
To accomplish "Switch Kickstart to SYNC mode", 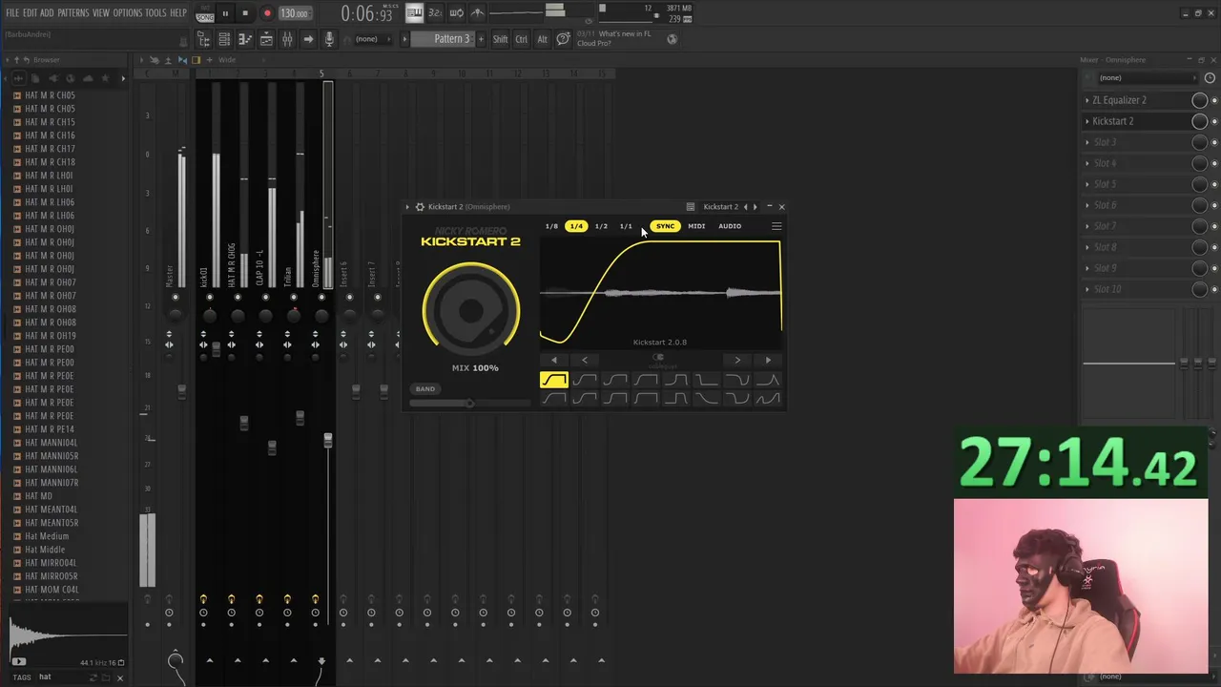I will point(665,226).
